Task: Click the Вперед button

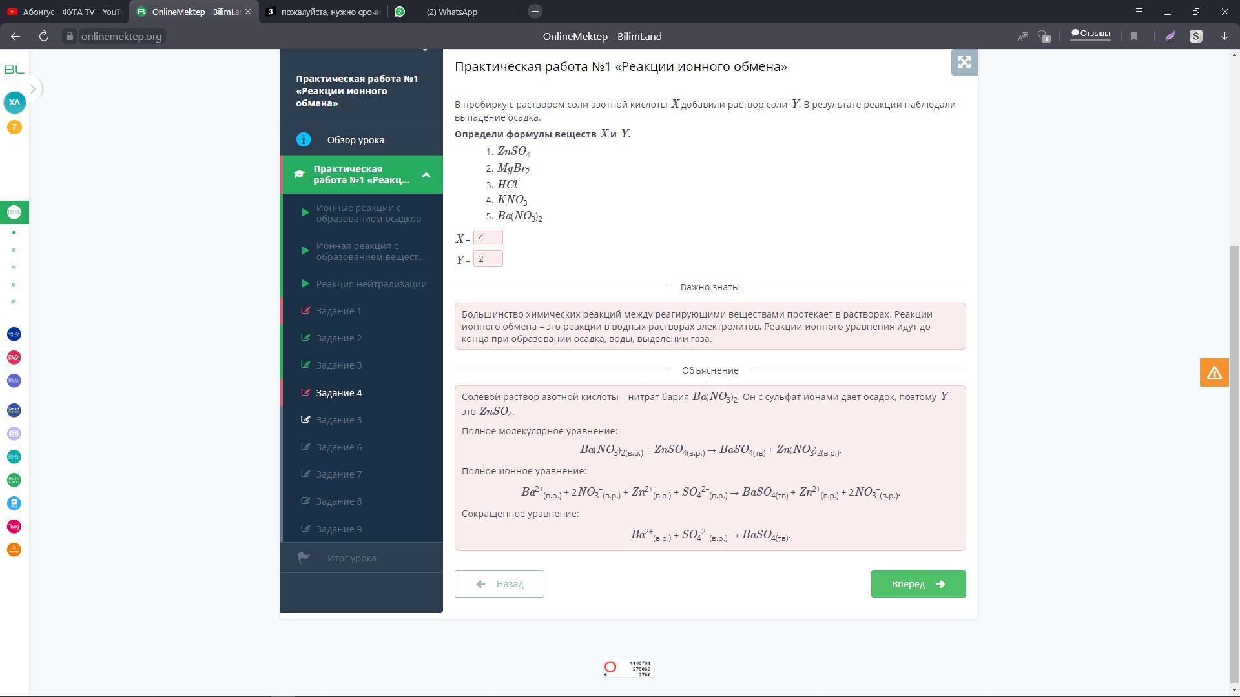Action: point(918,584)
